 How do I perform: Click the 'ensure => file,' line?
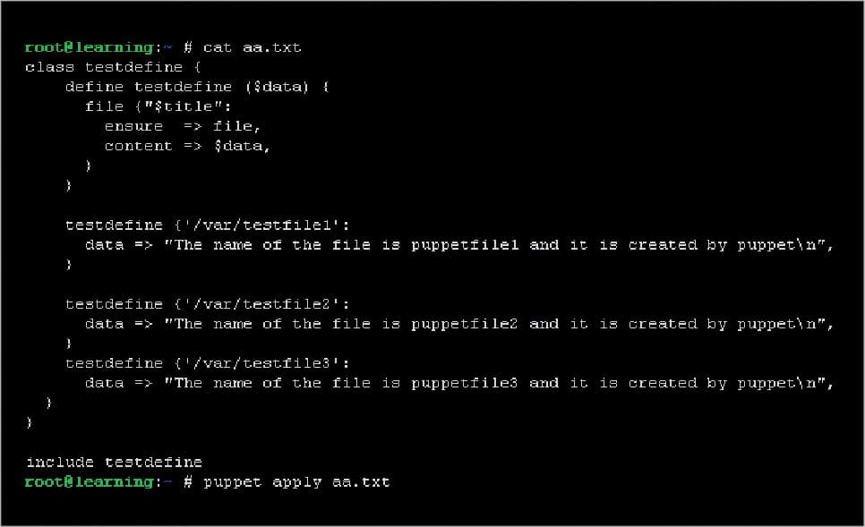pyautogui.click(x=182, y=126)
